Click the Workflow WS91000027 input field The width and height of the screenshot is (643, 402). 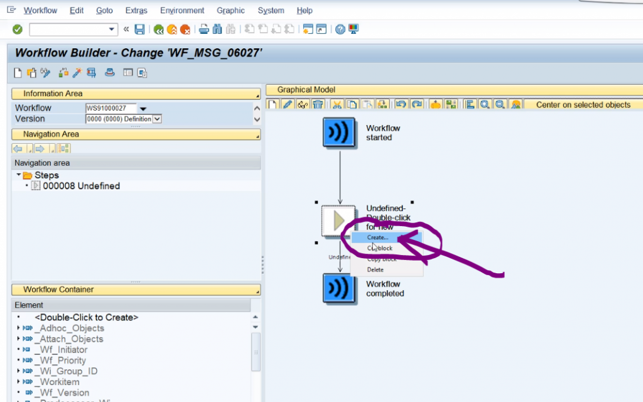click(x=111, y=108)
